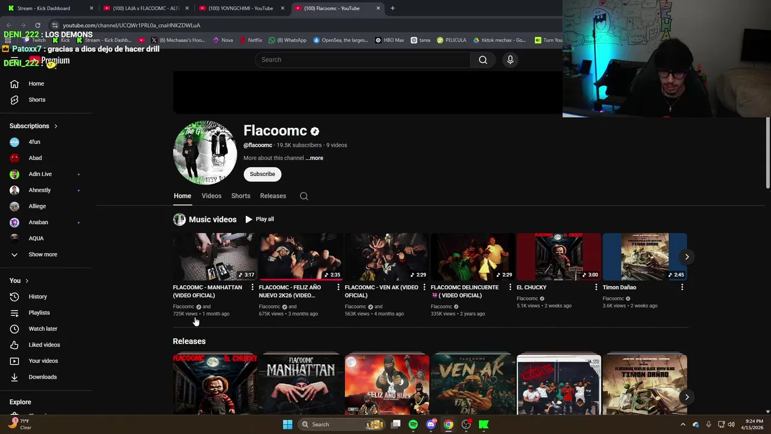Expand channel description with more

[x=314, y=158]
